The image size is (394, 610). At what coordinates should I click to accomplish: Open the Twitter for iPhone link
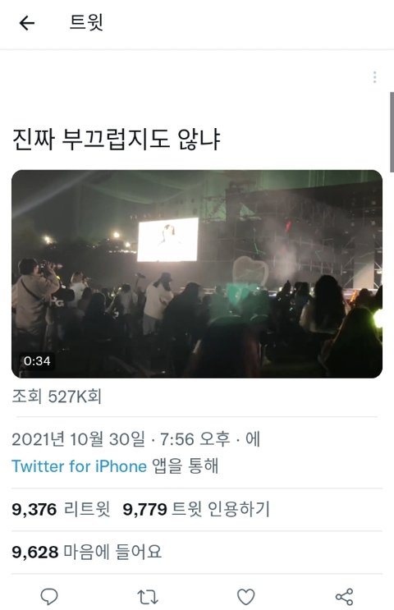point(80,466)
